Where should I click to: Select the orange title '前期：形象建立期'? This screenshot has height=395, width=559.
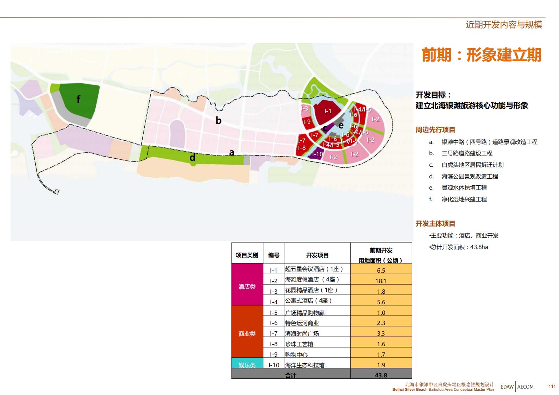tap(481, 55)
